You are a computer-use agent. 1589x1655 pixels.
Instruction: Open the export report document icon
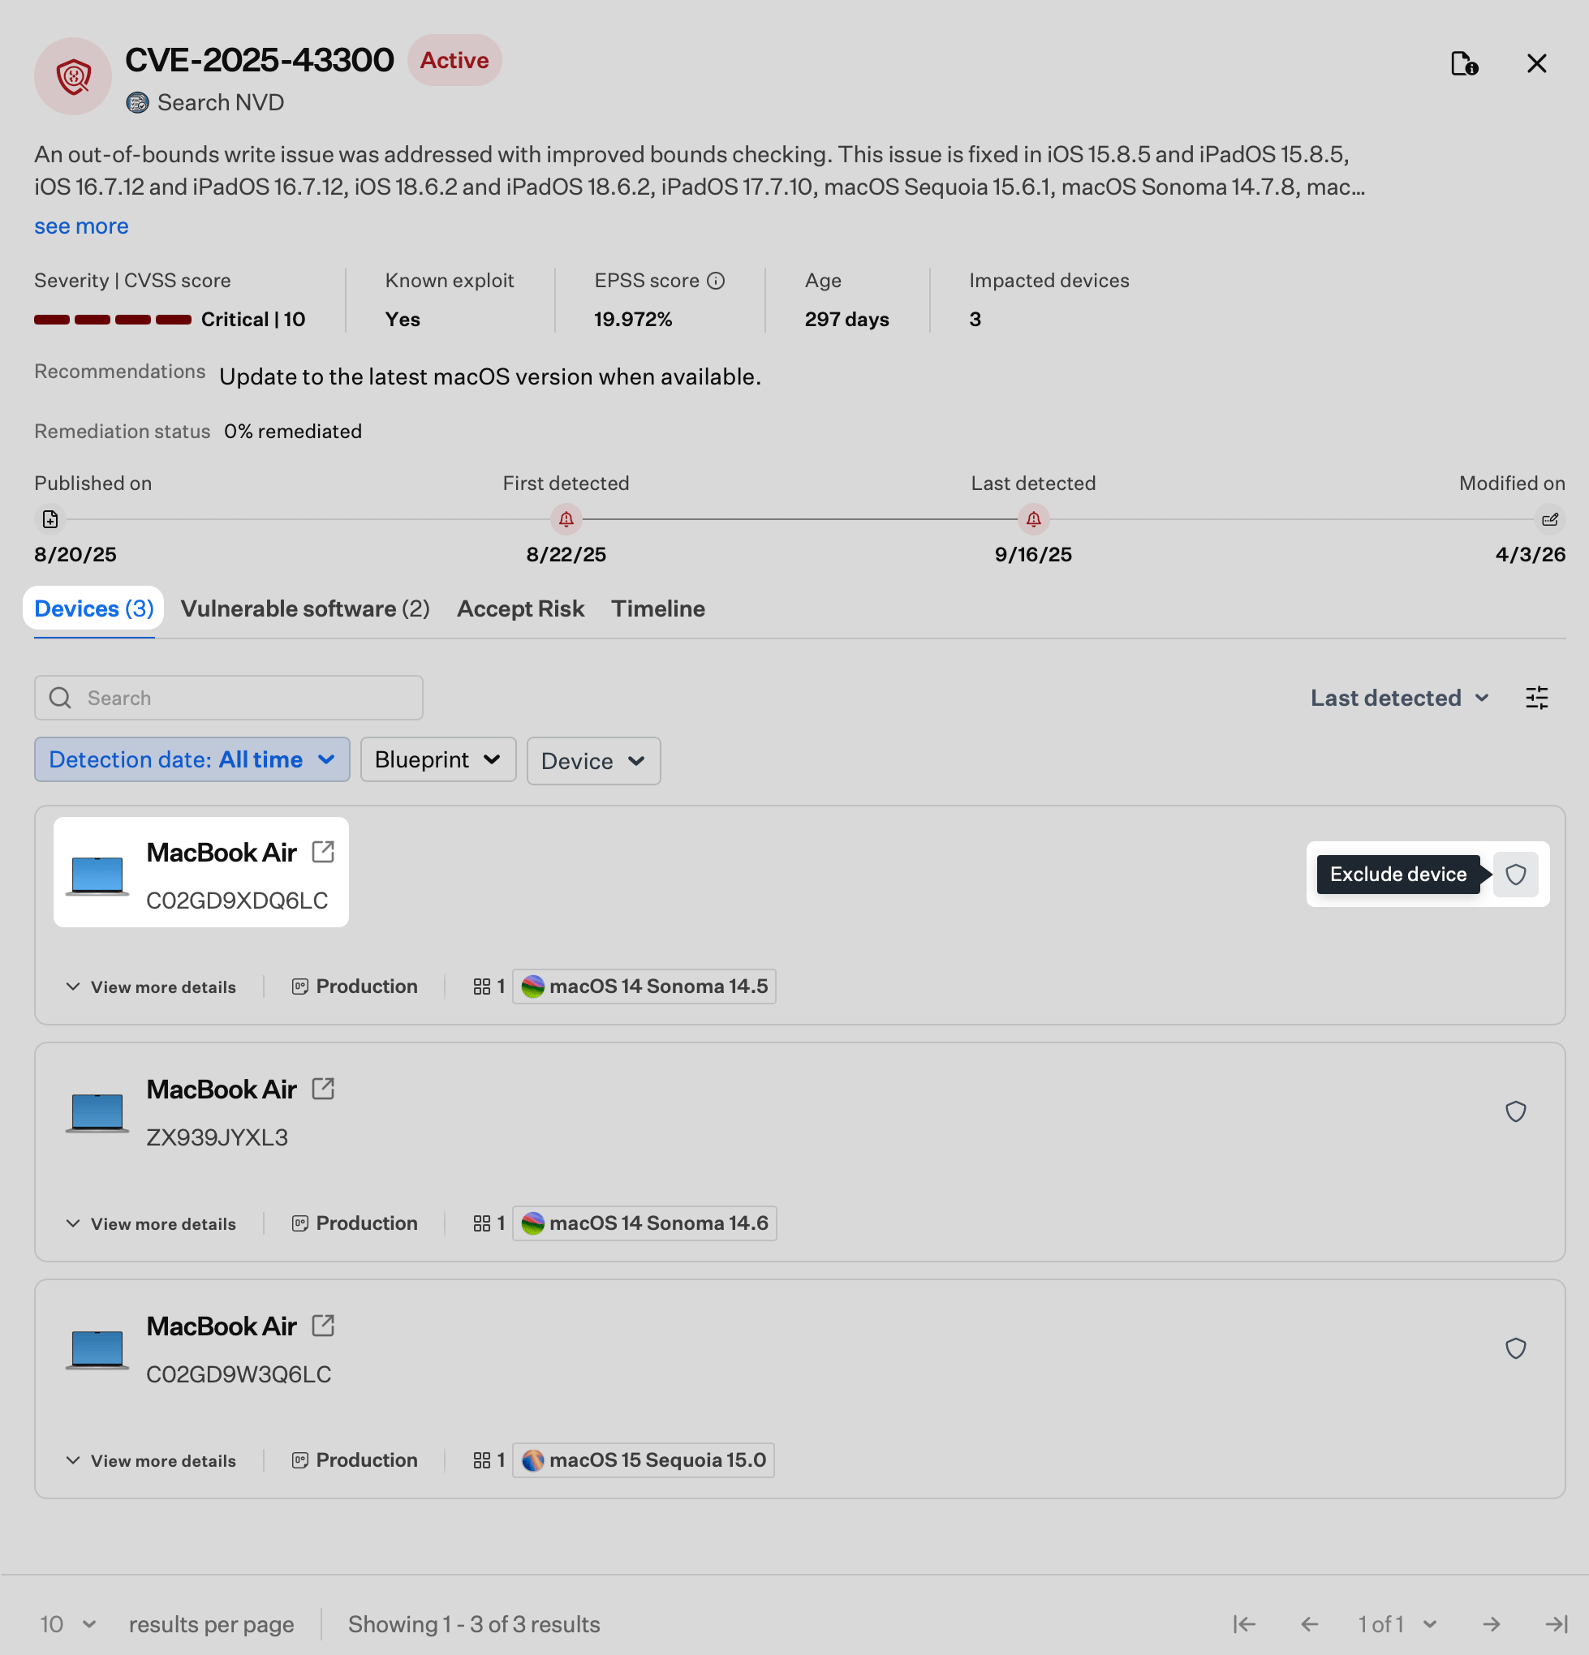tap(1464, 63)
